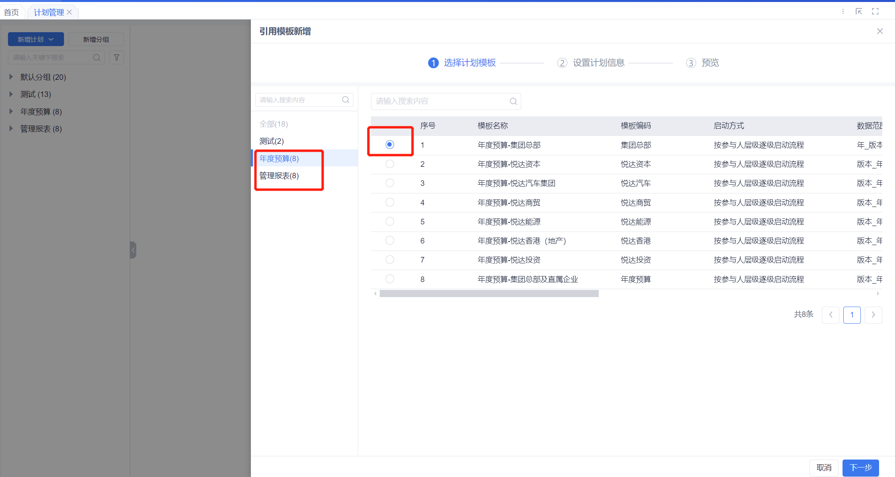Select radio for 年度预算-悦达能源
895x477 pixels.
pos(390,221)
